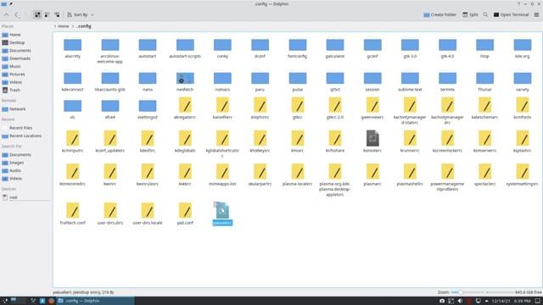The width and height of the screenshot is (543, 305).
Task: Open the Sort By dropdown
Action: click(x=81, y=14)
